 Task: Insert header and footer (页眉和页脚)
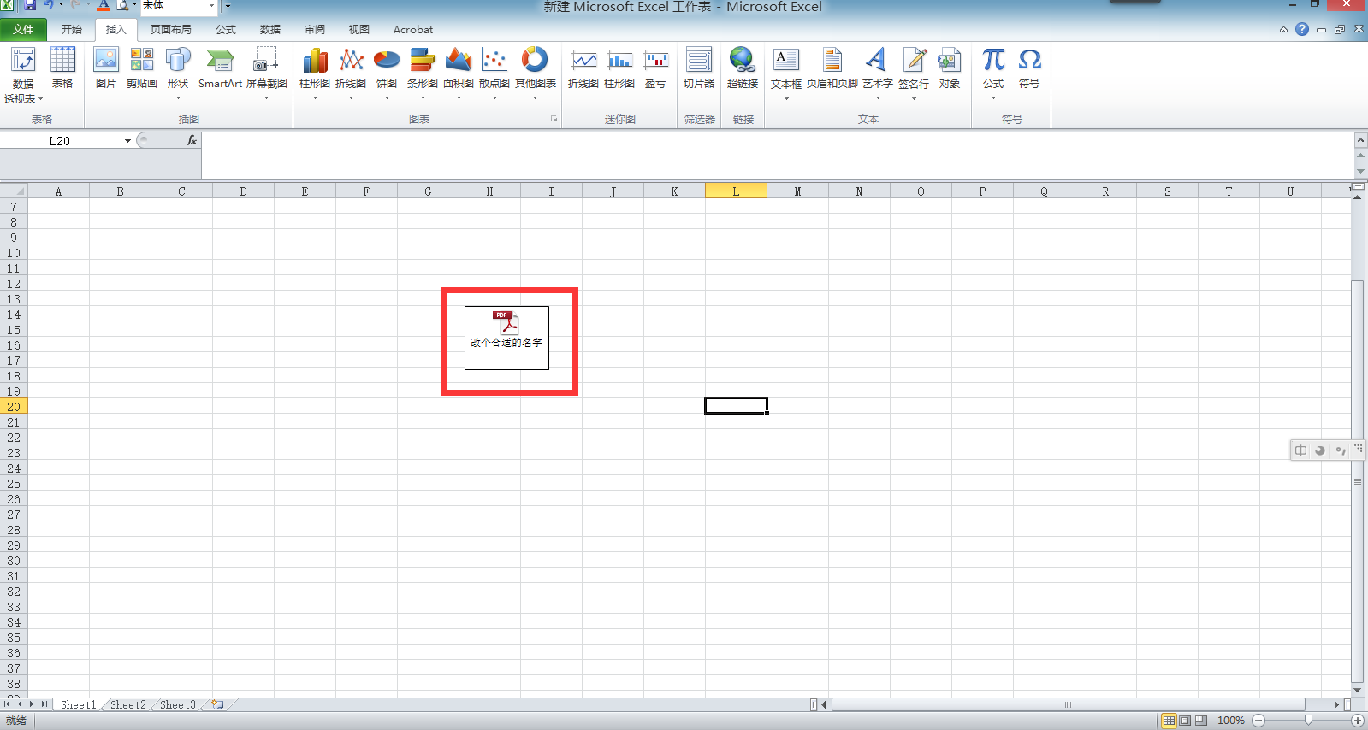coord(832,68)
